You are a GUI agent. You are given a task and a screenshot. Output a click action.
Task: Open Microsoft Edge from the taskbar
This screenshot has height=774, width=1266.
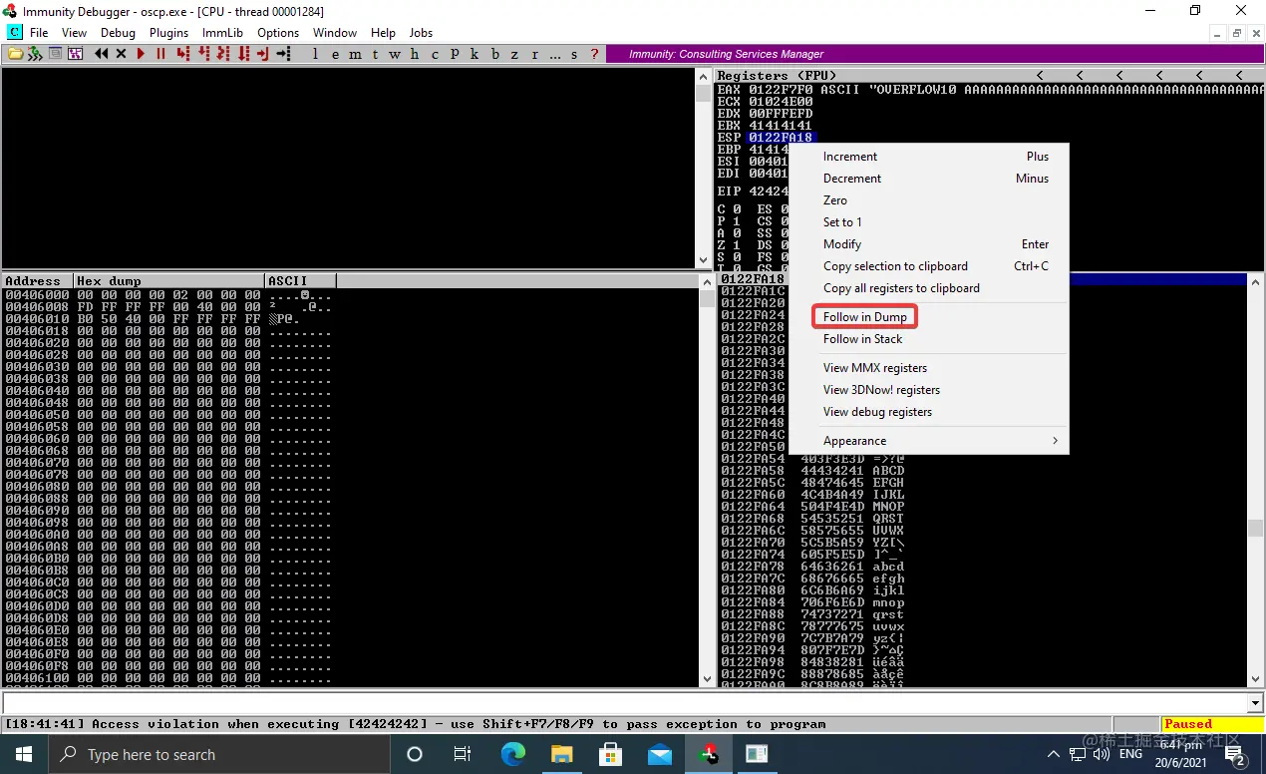[512, 754]
